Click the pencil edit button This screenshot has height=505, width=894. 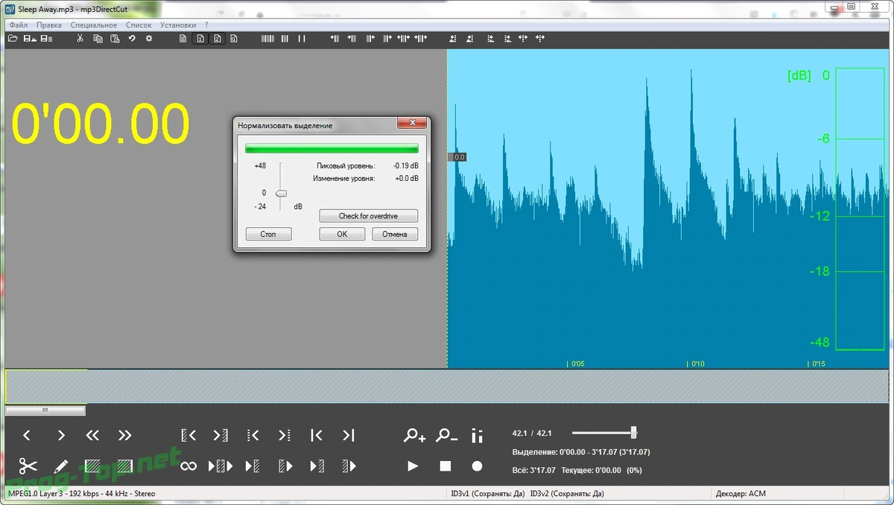click(61, 466)
